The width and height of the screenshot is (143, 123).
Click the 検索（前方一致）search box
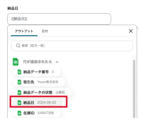72,46
